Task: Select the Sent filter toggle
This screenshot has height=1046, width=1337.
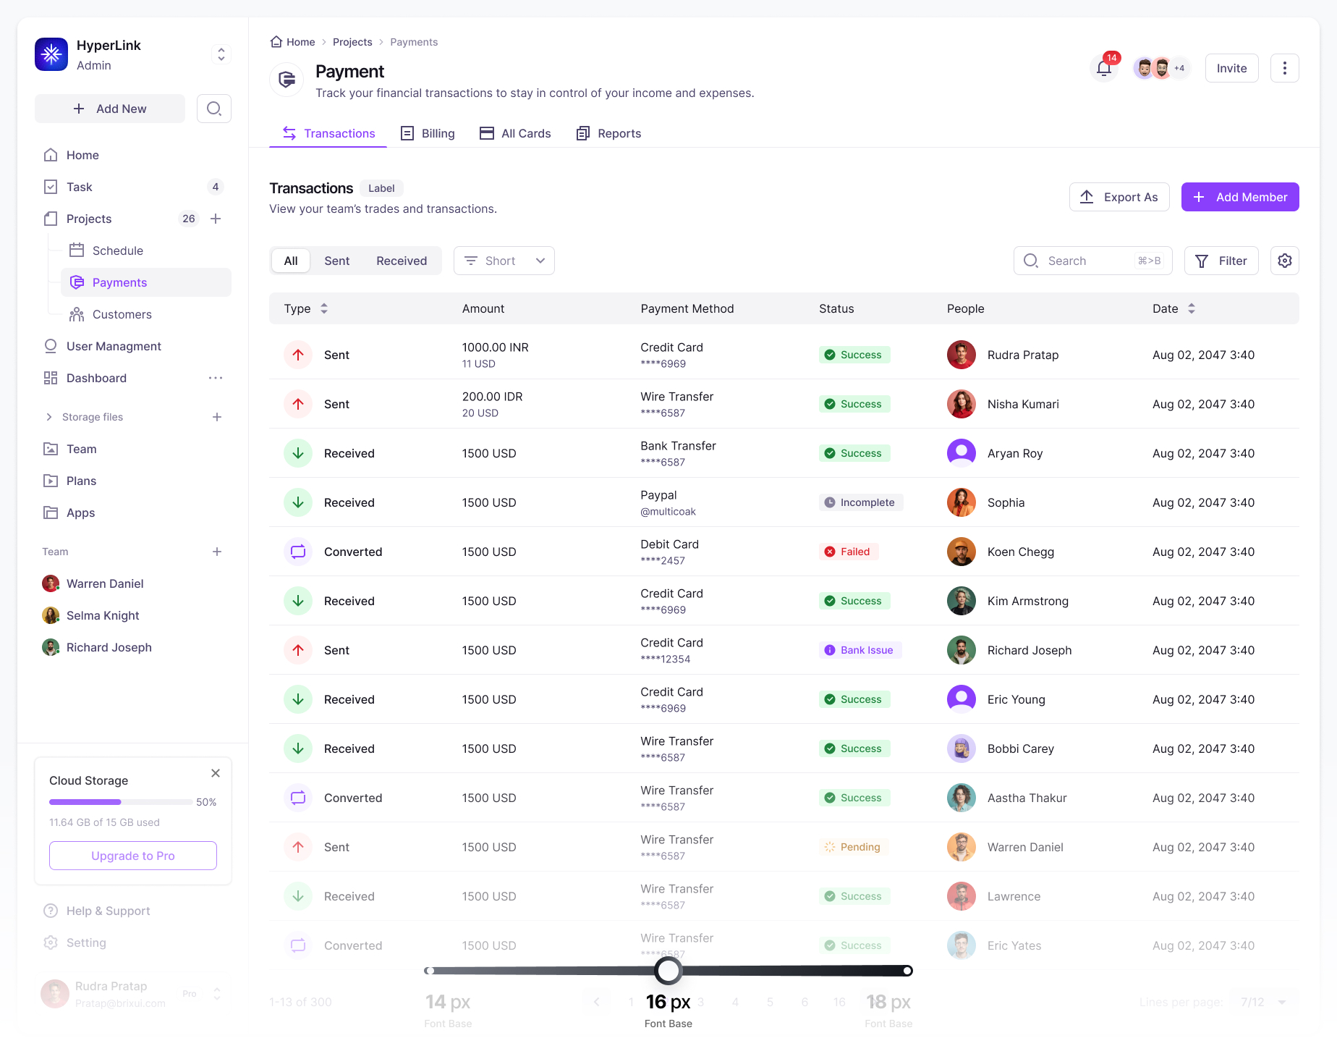Action: coord(336,261)
